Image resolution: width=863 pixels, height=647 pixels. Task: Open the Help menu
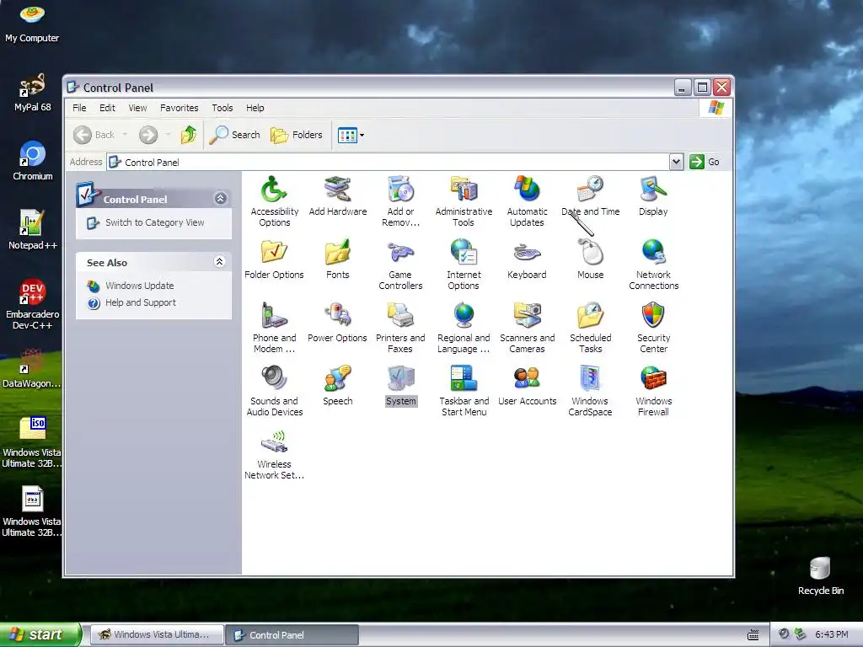255,108
